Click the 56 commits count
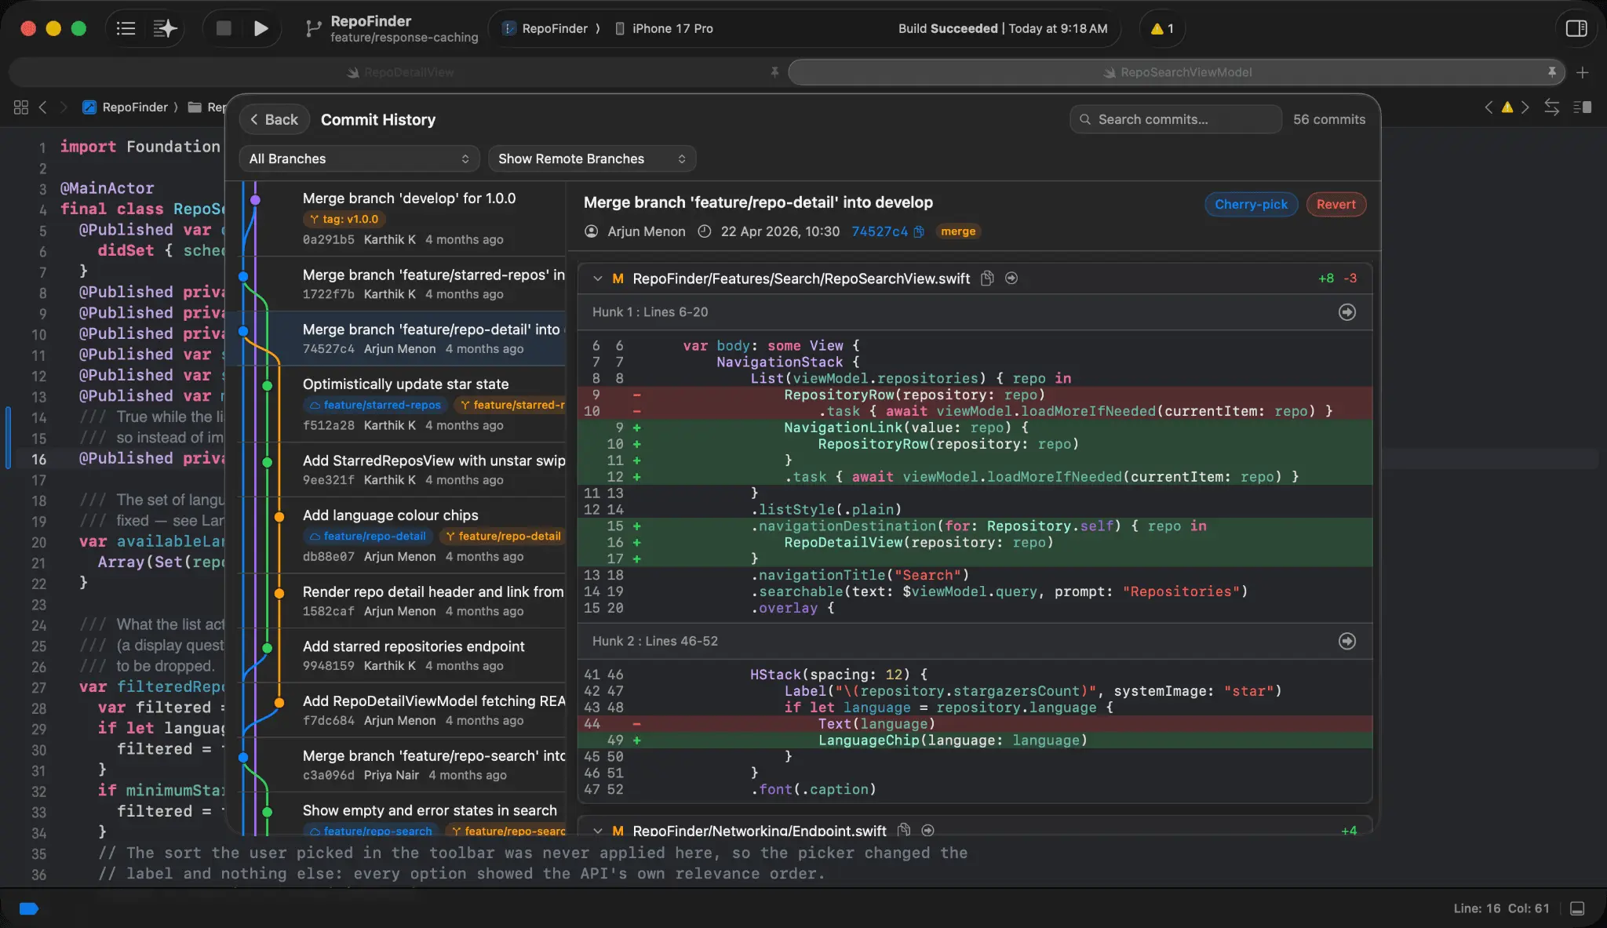Screen dimensions: 1607x928 (x=1328, y=119)
